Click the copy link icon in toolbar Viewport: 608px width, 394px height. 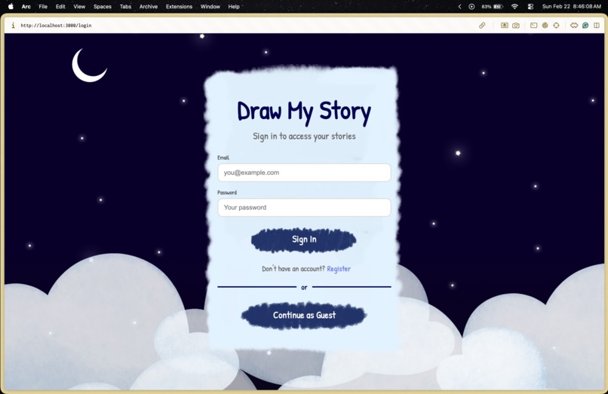482,25
